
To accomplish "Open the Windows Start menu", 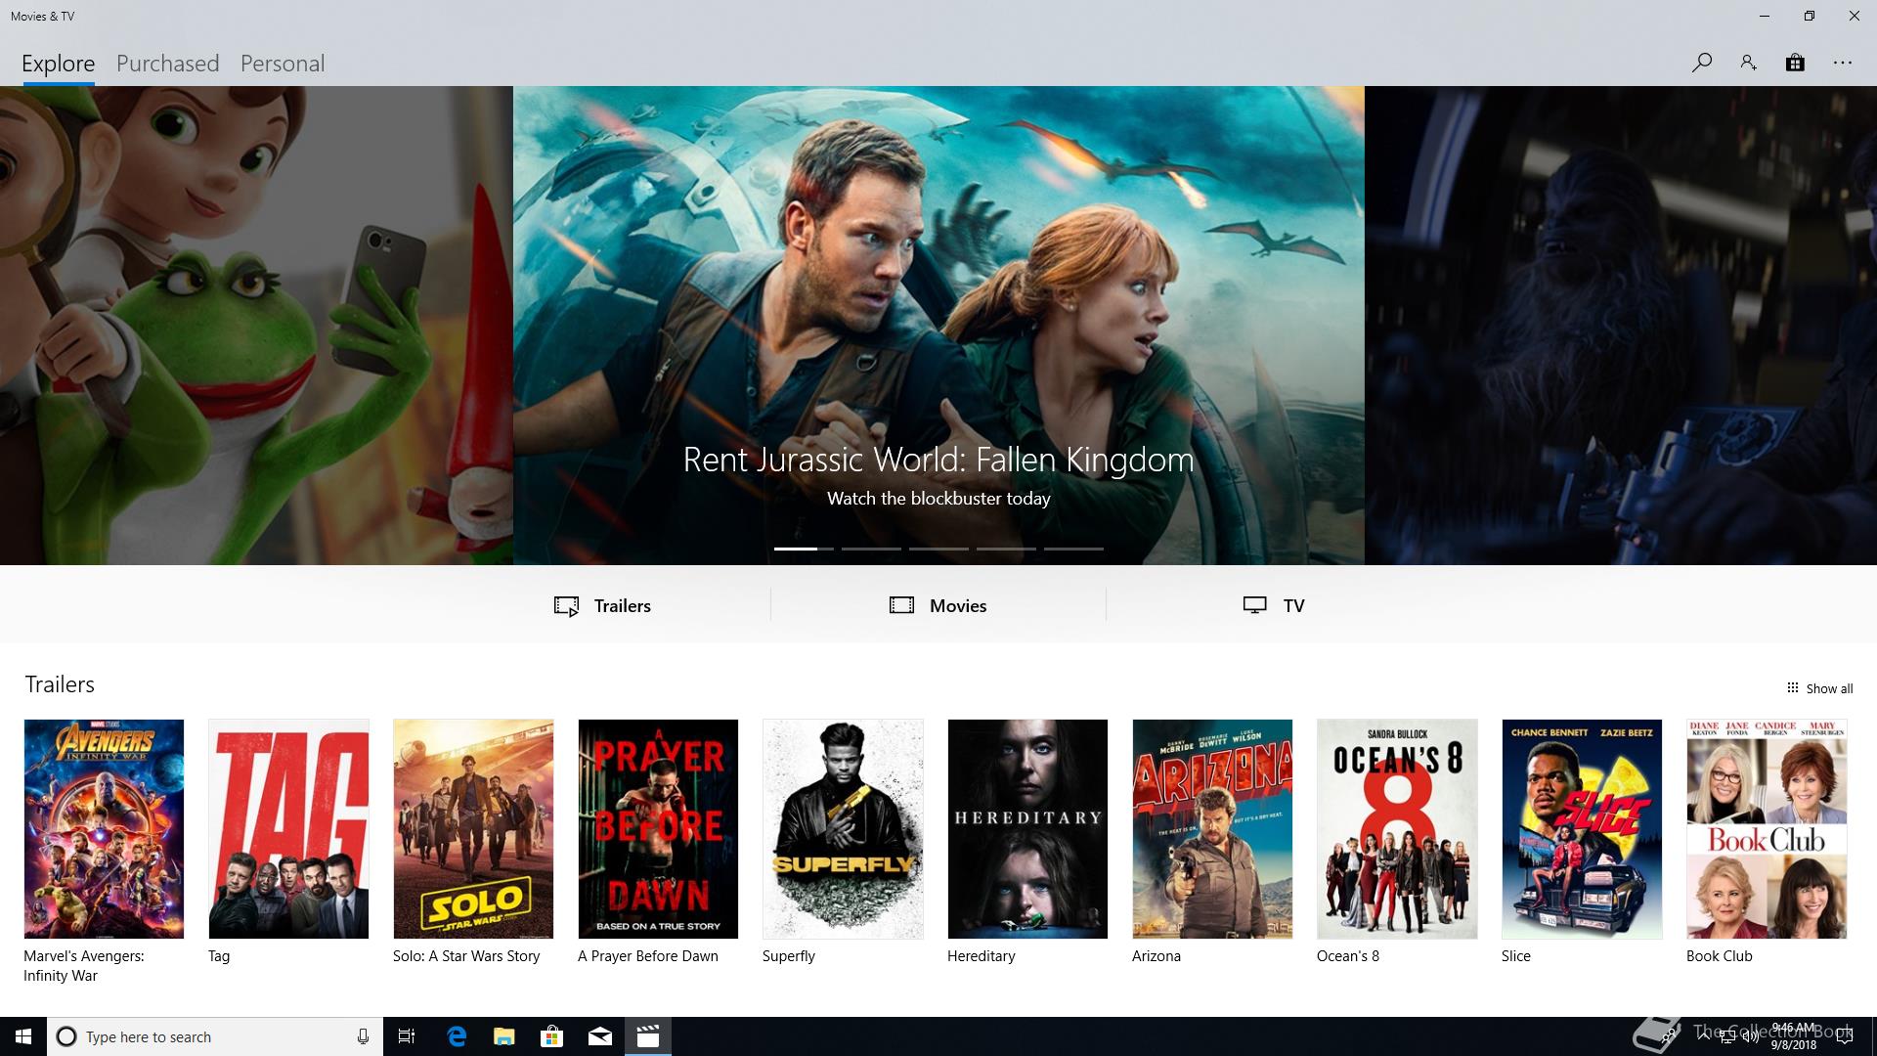I will [23, 1036].
